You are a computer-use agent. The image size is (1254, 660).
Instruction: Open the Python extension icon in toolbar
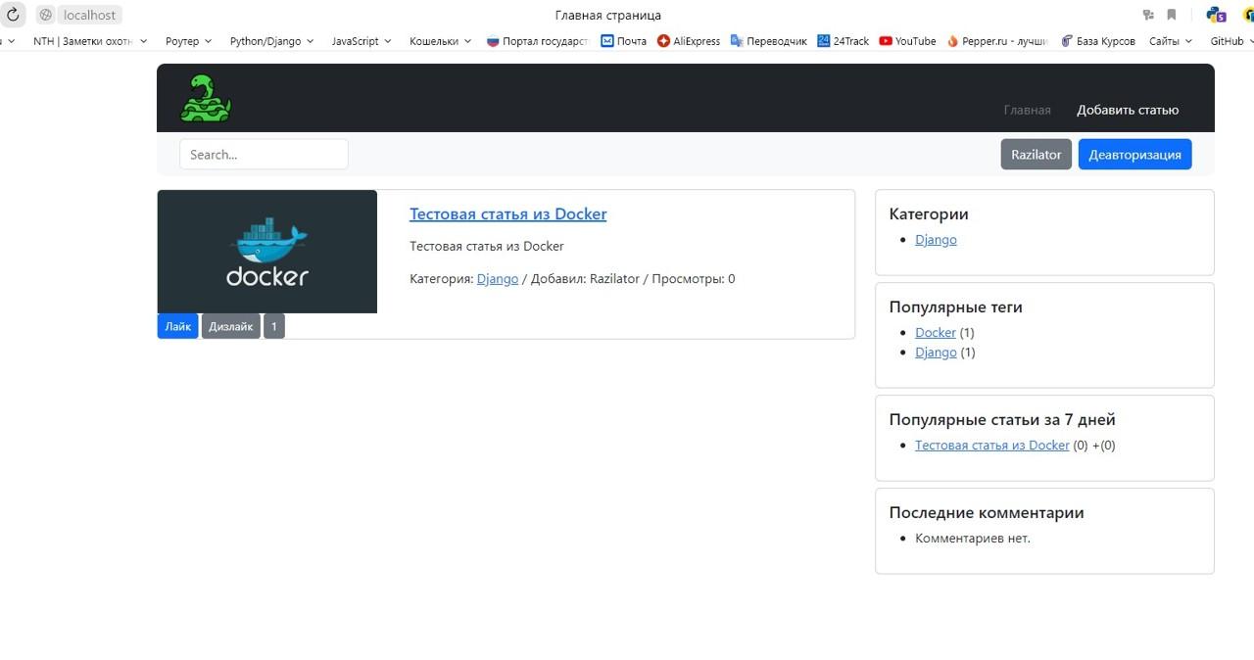(x=1216, y=15)
